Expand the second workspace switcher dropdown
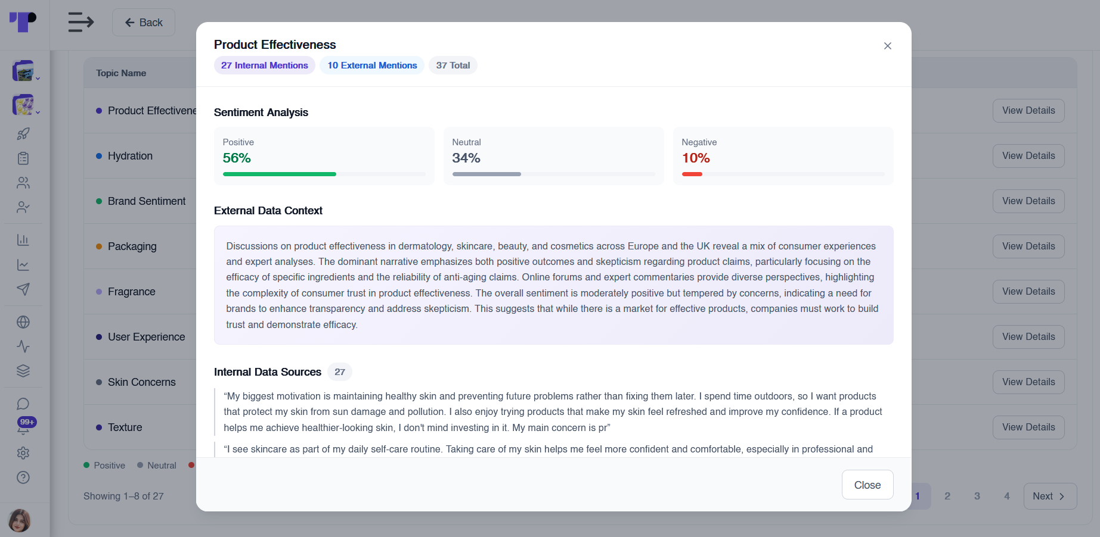This screenshot has width=1100, height=537. [x=26, y=105]
